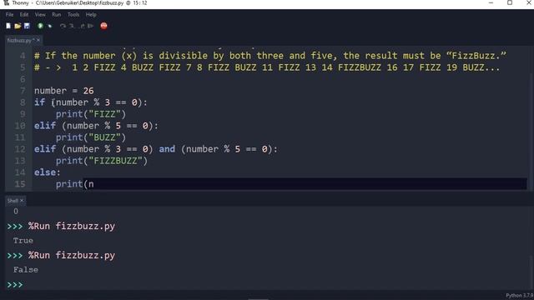534x300 pixels.
Task: Open the Edit menu
Action: click(24, 15)
